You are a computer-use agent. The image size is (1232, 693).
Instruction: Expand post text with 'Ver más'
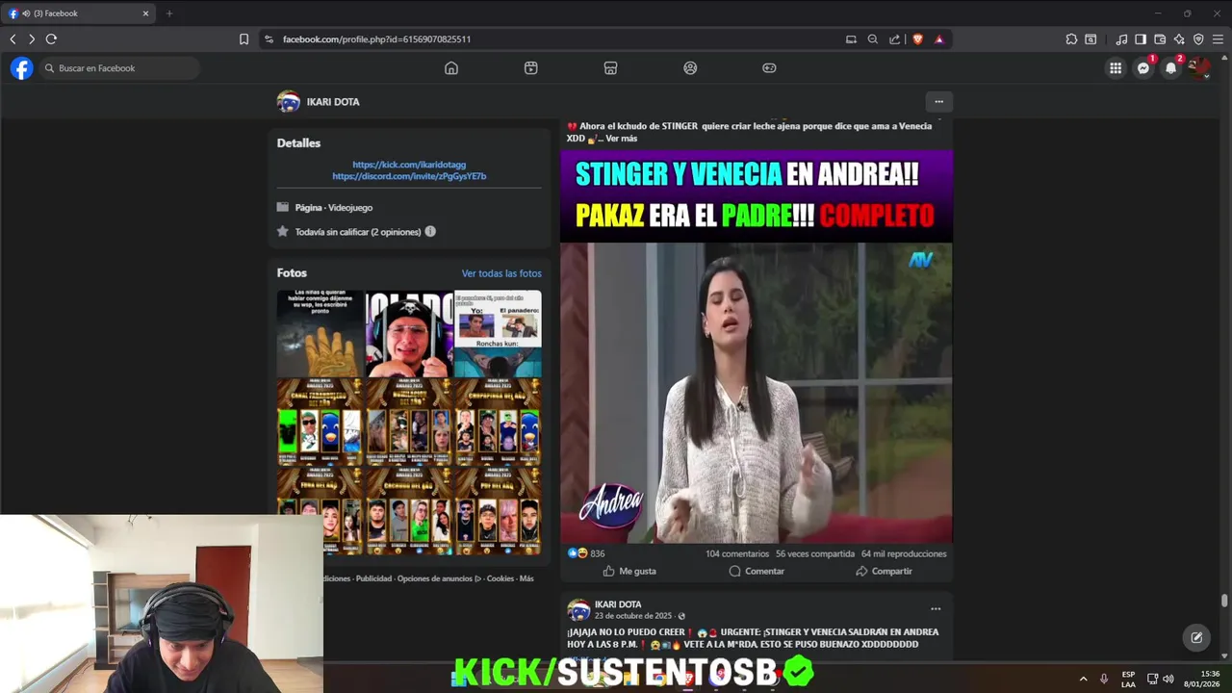coord(622,139)
